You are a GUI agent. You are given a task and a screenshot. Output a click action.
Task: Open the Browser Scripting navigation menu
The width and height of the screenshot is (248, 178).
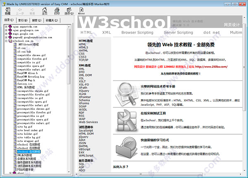137,33
